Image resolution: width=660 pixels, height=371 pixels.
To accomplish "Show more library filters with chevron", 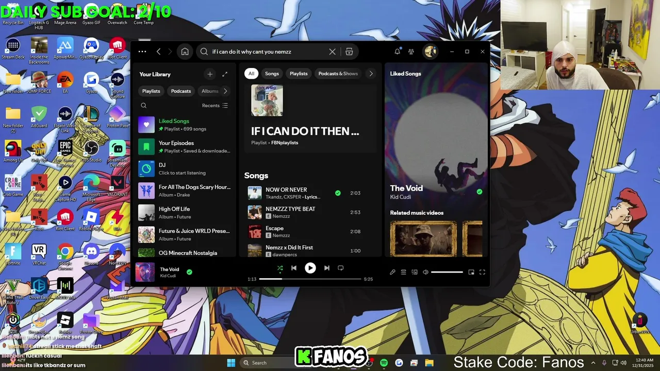I will 225,91.
